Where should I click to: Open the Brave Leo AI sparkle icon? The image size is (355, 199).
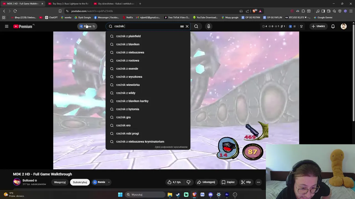point(334,11)
